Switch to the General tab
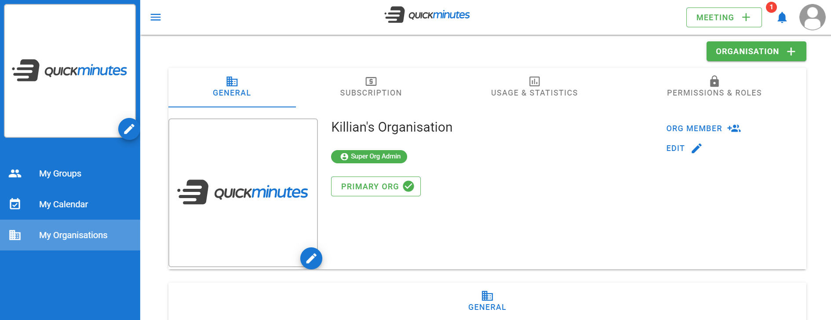This screenshot has height=320, width=831. pyautogui.click(x=232, y=87)
